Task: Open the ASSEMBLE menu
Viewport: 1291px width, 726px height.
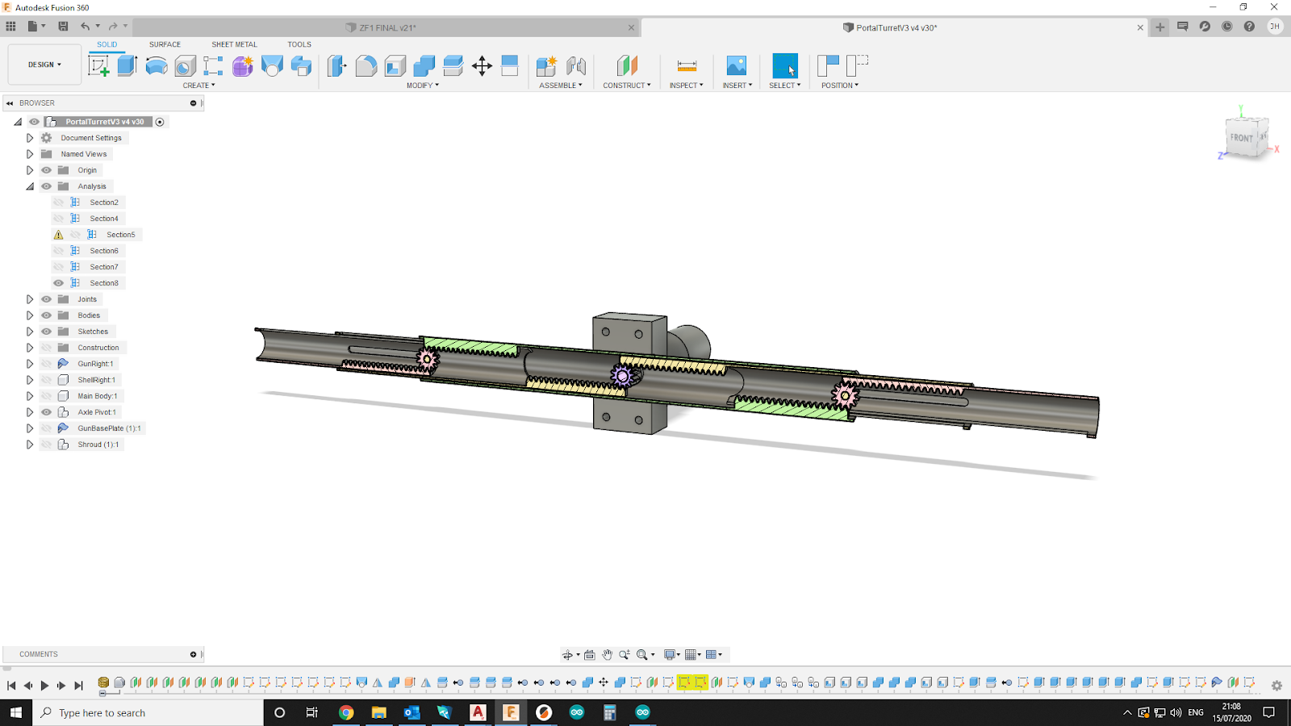Action: click(x=561, y=86)
